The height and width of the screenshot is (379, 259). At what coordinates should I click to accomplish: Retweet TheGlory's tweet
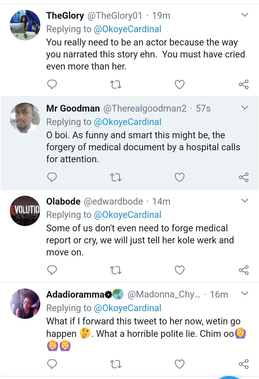point(115,84)
